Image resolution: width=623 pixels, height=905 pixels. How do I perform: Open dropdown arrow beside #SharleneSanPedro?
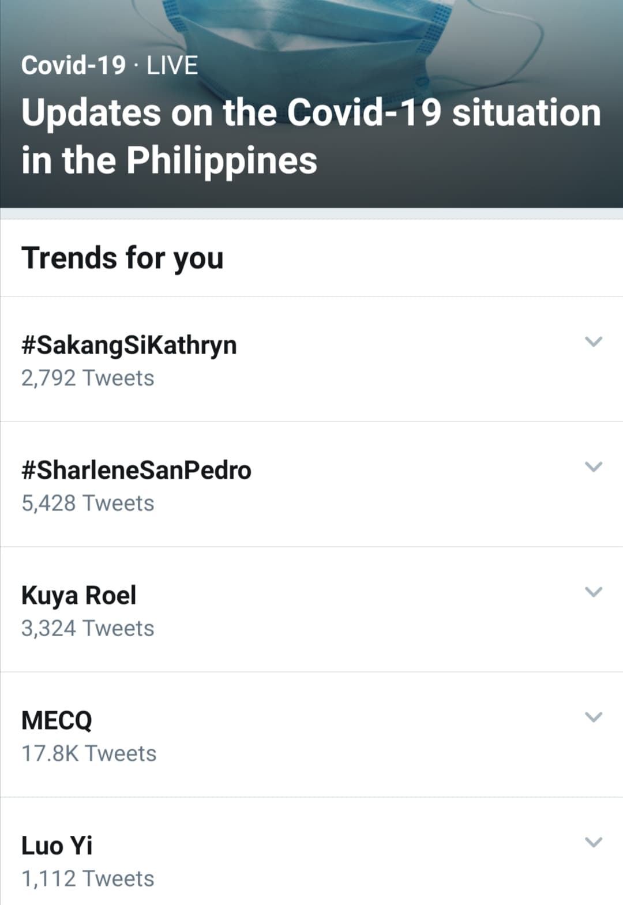pos(594,467)
